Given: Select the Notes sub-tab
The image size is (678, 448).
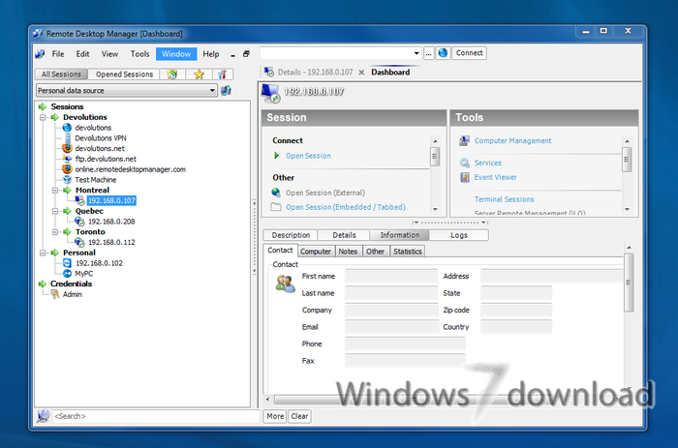Looking at the screenshot, I should coord(348,252).
